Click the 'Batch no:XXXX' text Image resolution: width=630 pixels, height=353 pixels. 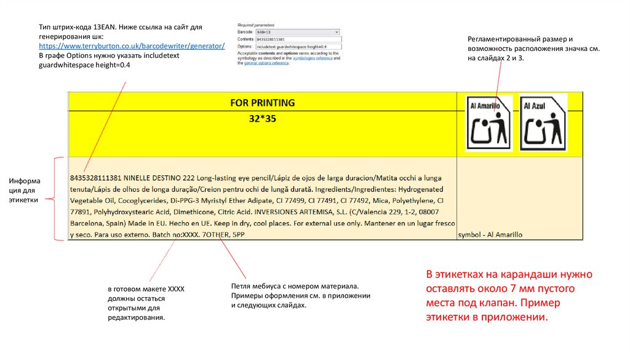pyautogui.click(x=175, y=234)
